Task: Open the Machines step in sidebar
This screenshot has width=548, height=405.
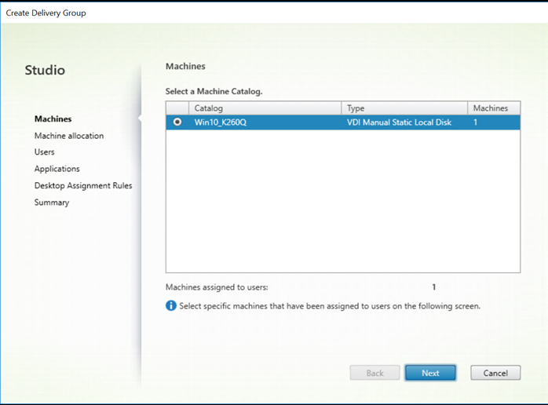Action: click(53, 119)
